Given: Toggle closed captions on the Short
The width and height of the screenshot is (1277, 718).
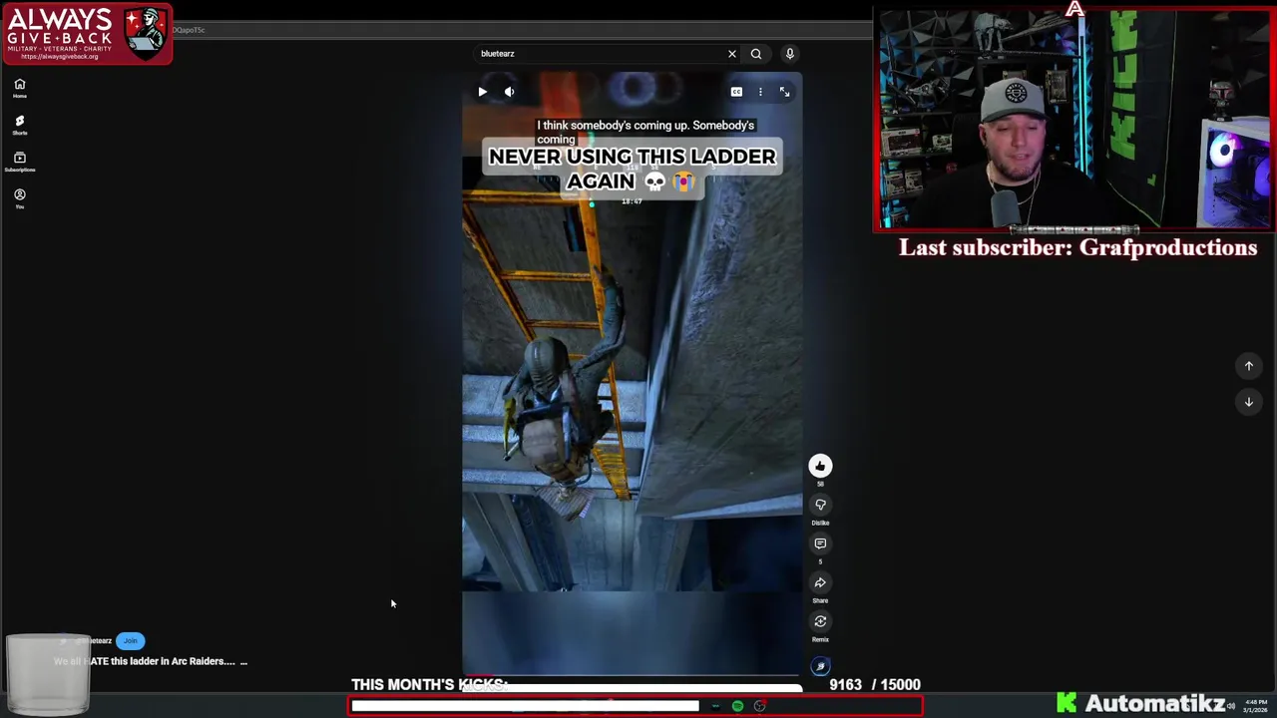Looking at the screenshot, I should click(736, 92).
